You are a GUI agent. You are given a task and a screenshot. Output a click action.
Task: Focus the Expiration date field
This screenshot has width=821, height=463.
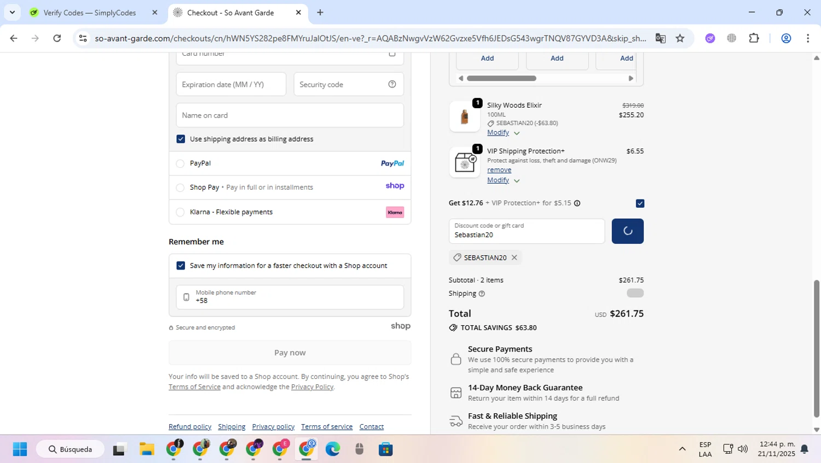tap(231, 84)
